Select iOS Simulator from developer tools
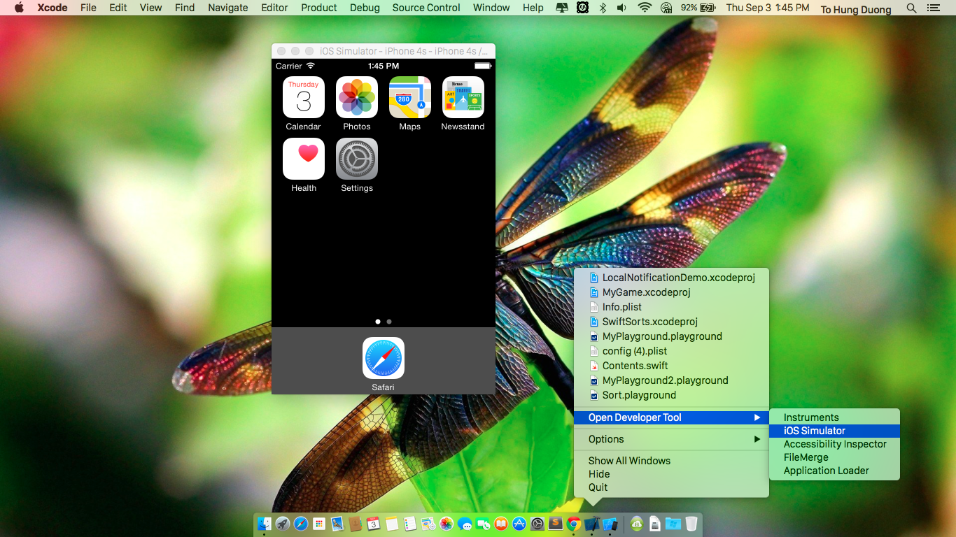The width and height of the screenshot is (956, 537). tap(814, 431)
